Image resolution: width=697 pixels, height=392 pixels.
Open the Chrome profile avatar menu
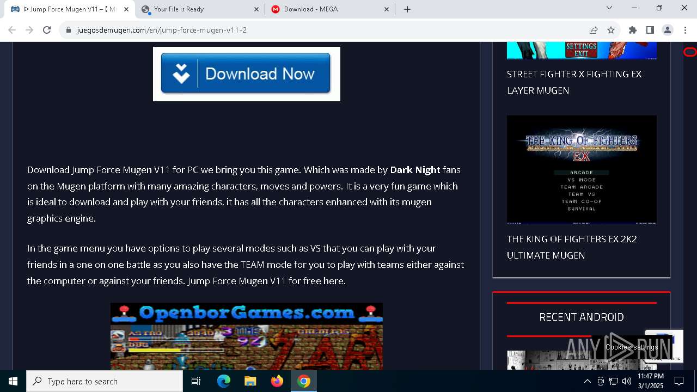668,30
